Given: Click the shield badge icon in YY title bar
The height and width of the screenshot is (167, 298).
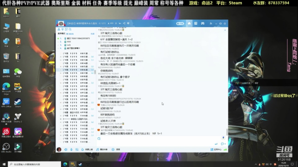Looking at the screenshot, I should click(128, 23).
